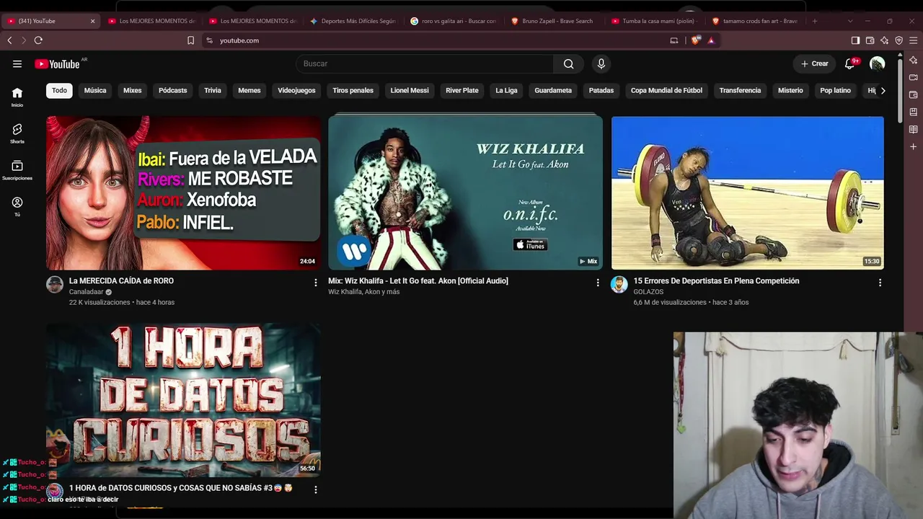
Task: Click the YouTube search magnifier button
Action: click(569, 63)
